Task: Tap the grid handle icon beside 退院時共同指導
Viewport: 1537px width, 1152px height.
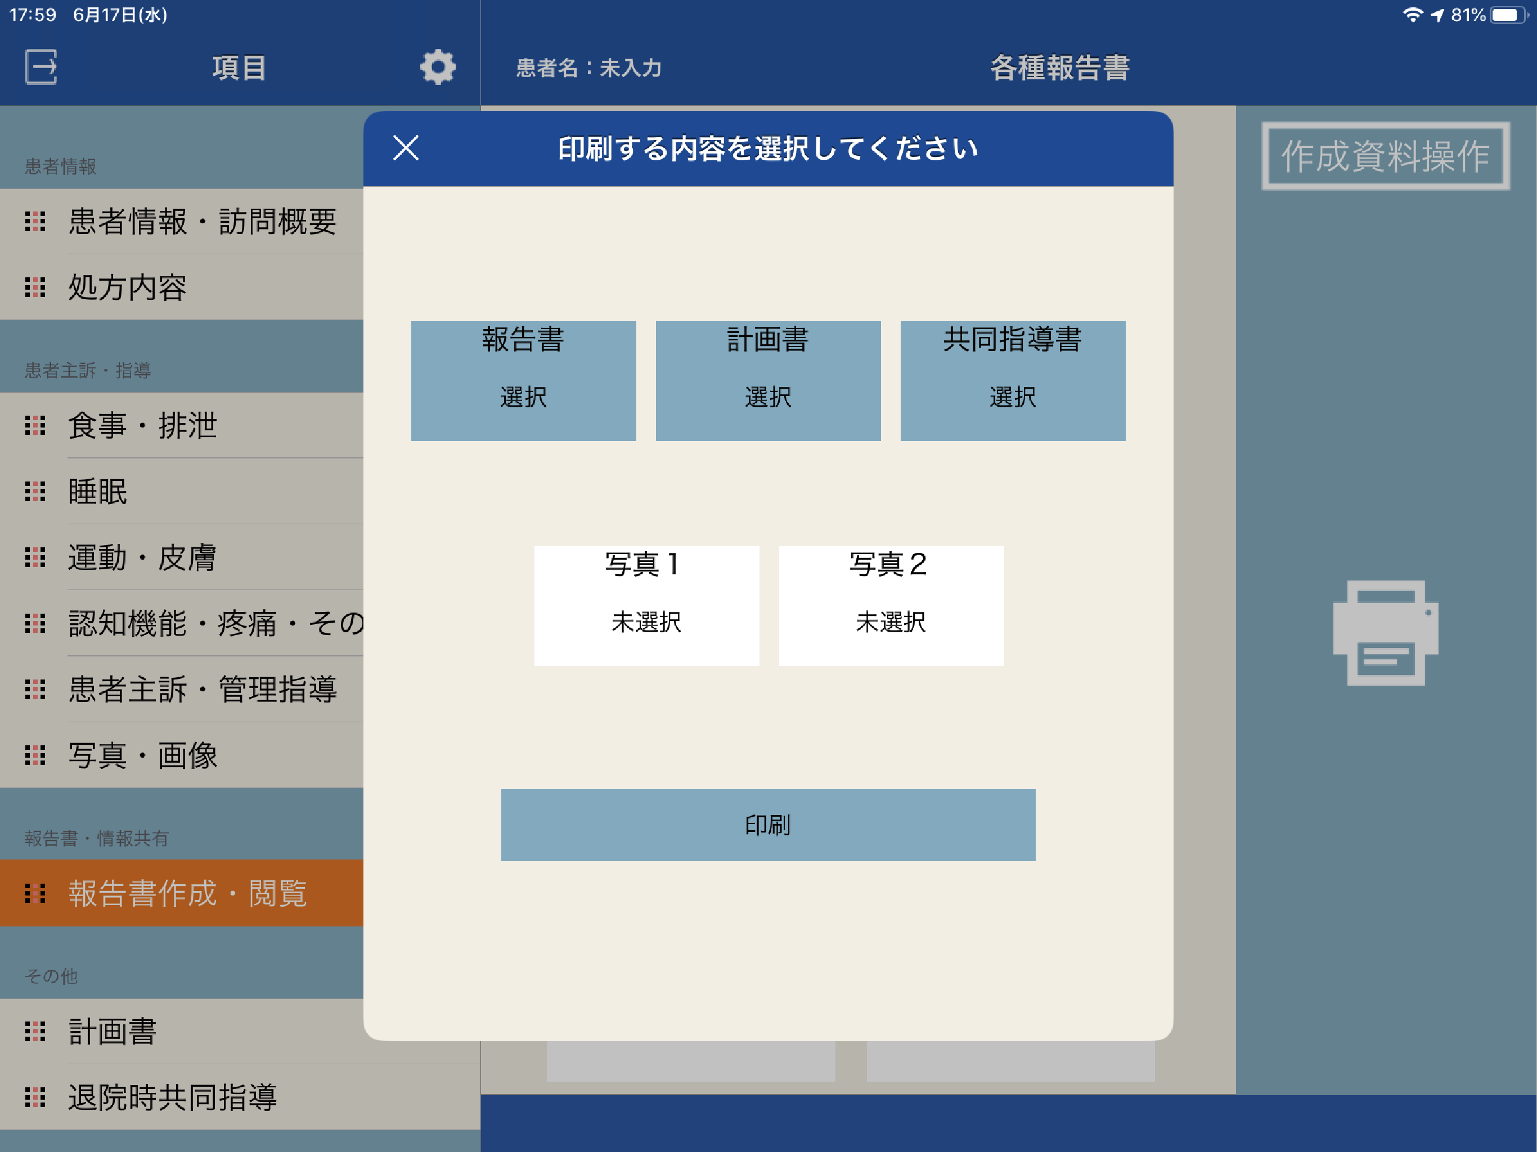Action: click(35, 1097)
